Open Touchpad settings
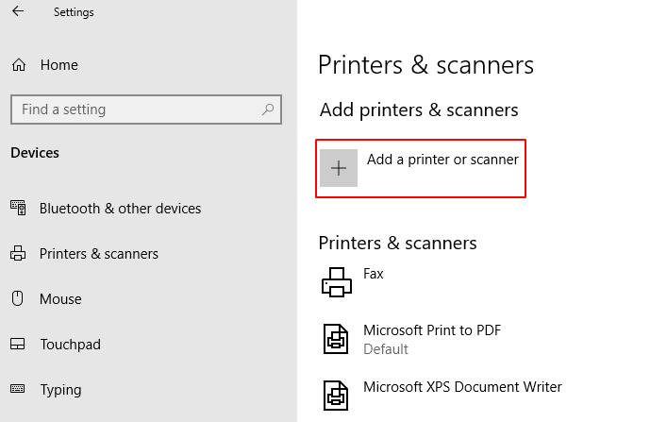 70,344
